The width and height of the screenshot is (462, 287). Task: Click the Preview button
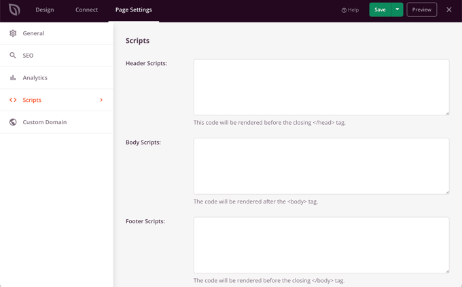[421, 9]
